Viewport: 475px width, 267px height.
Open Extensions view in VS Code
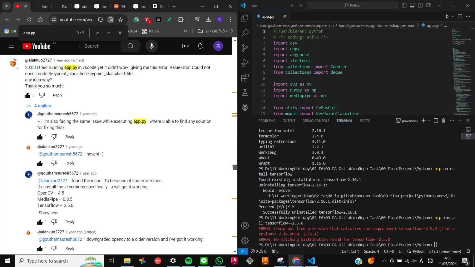245,78
